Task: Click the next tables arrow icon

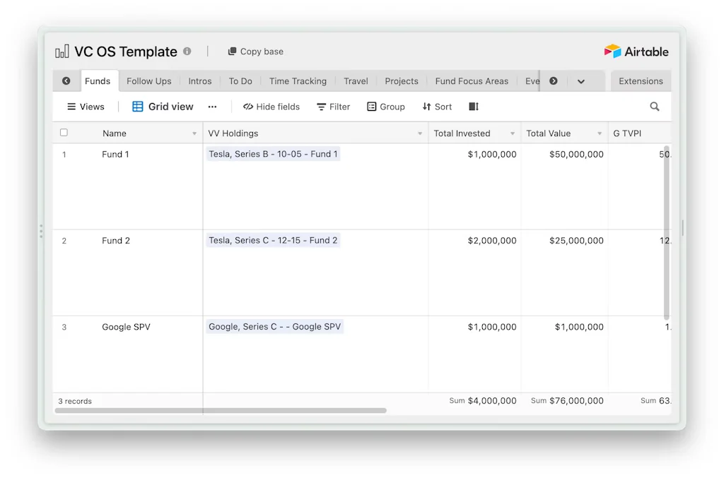Action: click(x=553, y=80)
